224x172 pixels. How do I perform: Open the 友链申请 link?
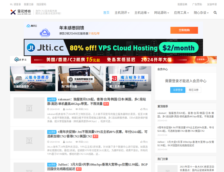coord(212,4)
